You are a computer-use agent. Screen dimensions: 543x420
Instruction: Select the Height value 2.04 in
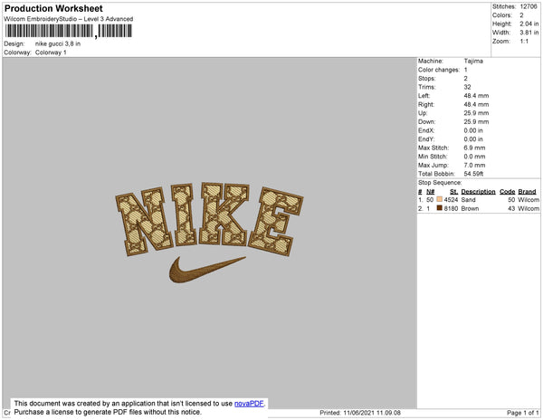click(529, 24)
